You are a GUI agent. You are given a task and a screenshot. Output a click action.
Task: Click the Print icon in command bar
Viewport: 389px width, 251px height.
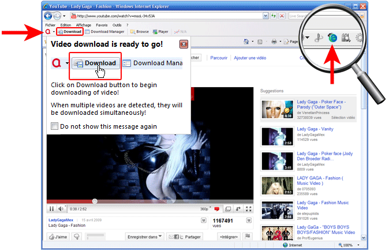274,42
